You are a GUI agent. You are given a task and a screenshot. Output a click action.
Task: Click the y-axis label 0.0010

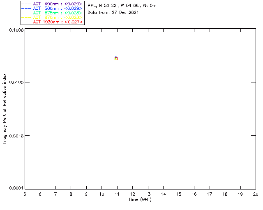(16, 136)
